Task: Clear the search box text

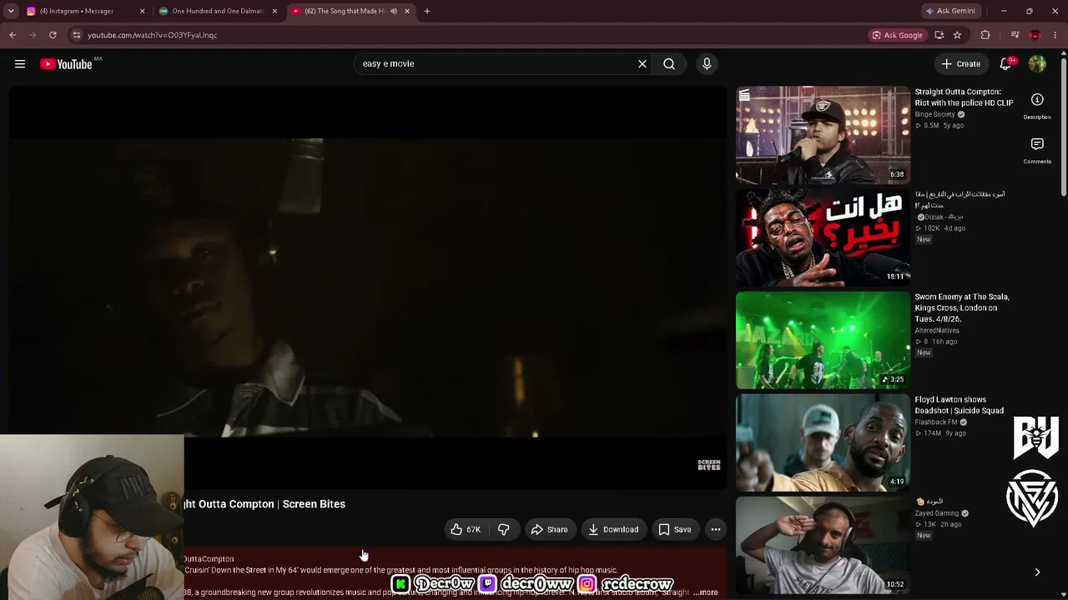Action: point(642,64)
